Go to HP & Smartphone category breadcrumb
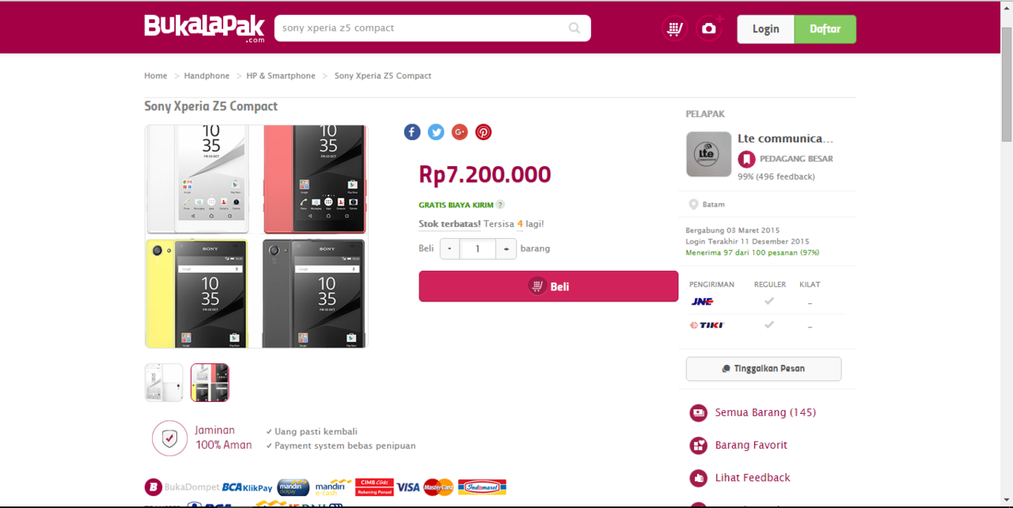1013x508 pixels. tap(281, 76)
